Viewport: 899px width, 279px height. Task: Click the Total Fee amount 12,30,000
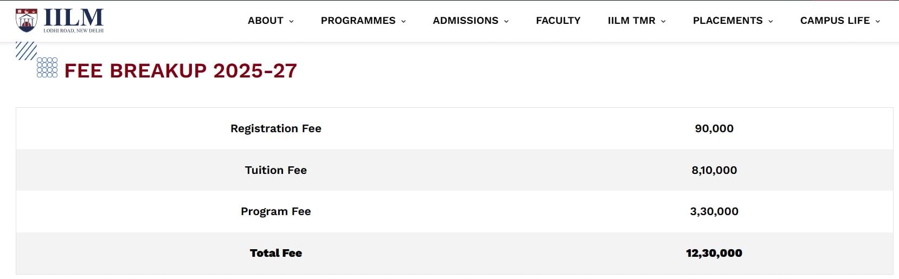click(x=714, y=253)
